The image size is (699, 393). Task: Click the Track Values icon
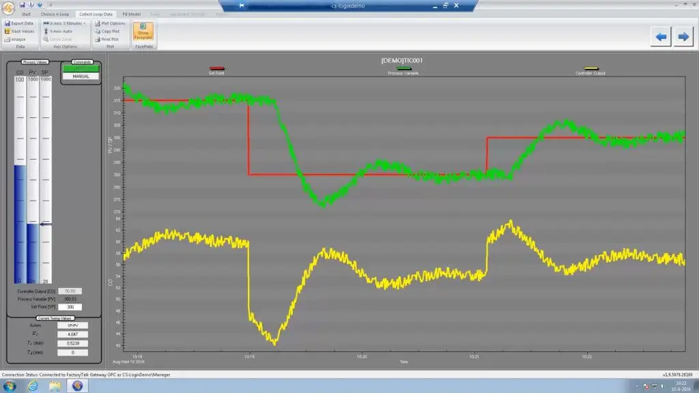(8, 31)
